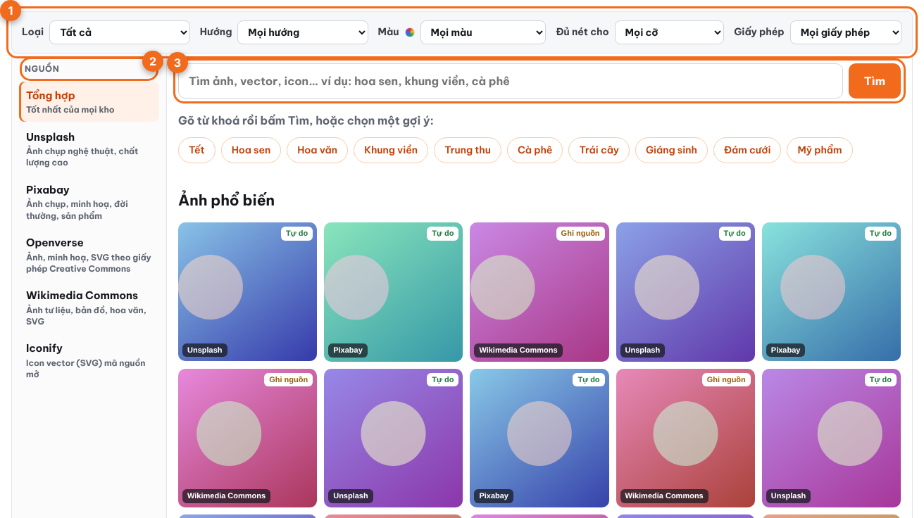
Task: Choose the Hoa sen suggestion chip
Action: pyautogui.click(x=251, y=150)
